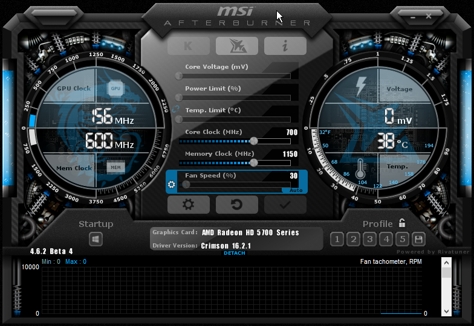Open settings with the gear button
Screen dimensions: 474x326
(x=189, y=205)
